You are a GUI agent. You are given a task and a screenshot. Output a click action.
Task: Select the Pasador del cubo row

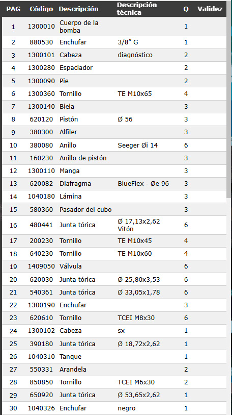pyautogui.click(x=114, y=210)
